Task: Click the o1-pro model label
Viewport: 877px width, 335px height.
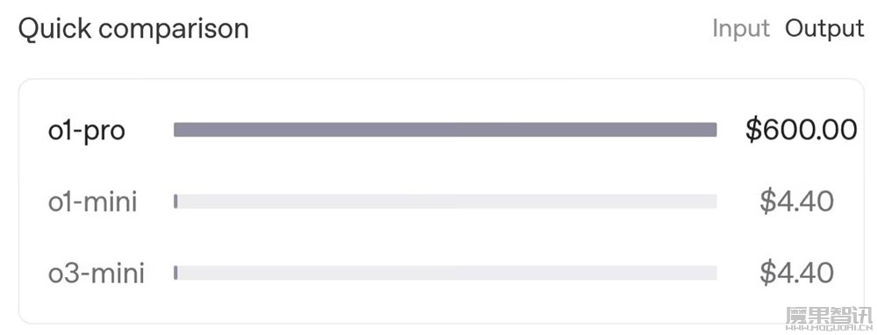Action: tap(87, 131)
